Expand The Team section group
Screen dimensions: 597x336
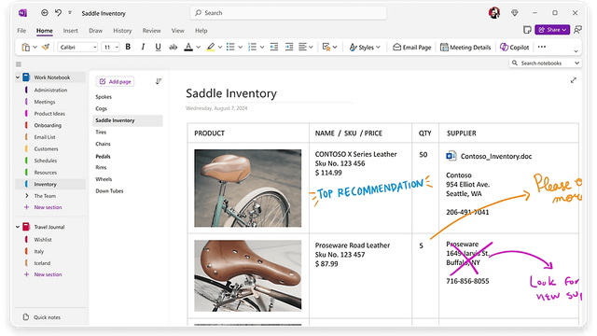point(27,196)
